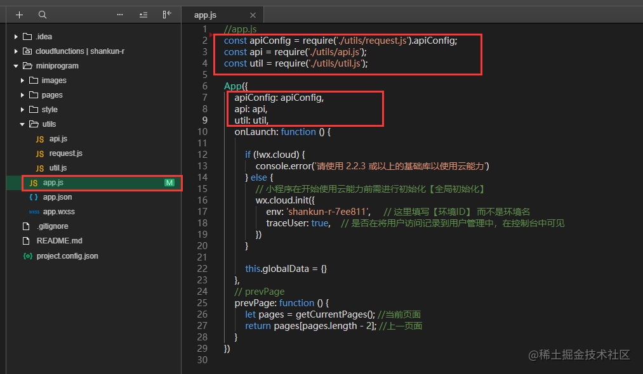The height and width of the screenshot is (374, 643).
Task: Expand the images folder arrow
Action: (x=23, y=81)
